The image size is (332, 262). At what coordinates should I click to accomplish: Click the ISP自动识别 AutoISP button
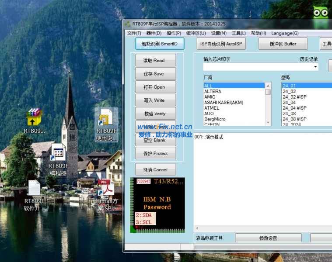point(221,44)
